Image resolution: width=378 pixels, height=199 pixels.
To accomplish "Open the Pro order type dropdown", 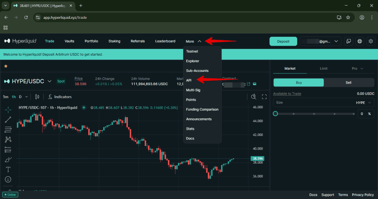I will (x=357, y=69).
